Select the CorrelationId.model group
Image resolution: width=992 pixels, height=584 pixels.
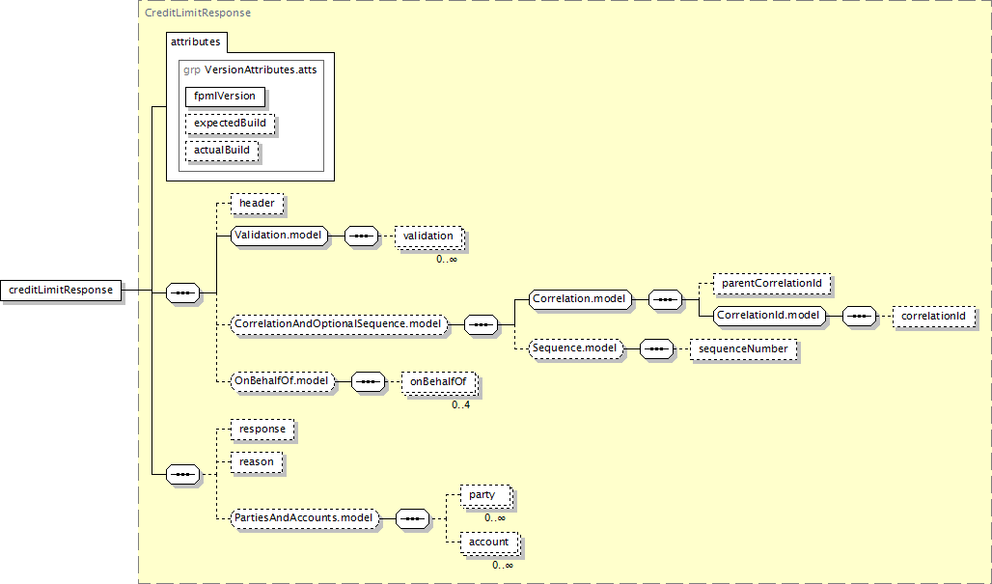pos(769,315)
